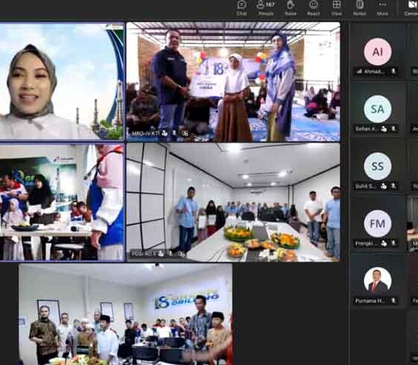Click the muted mic icon on Frengki's label

(393, 243)
